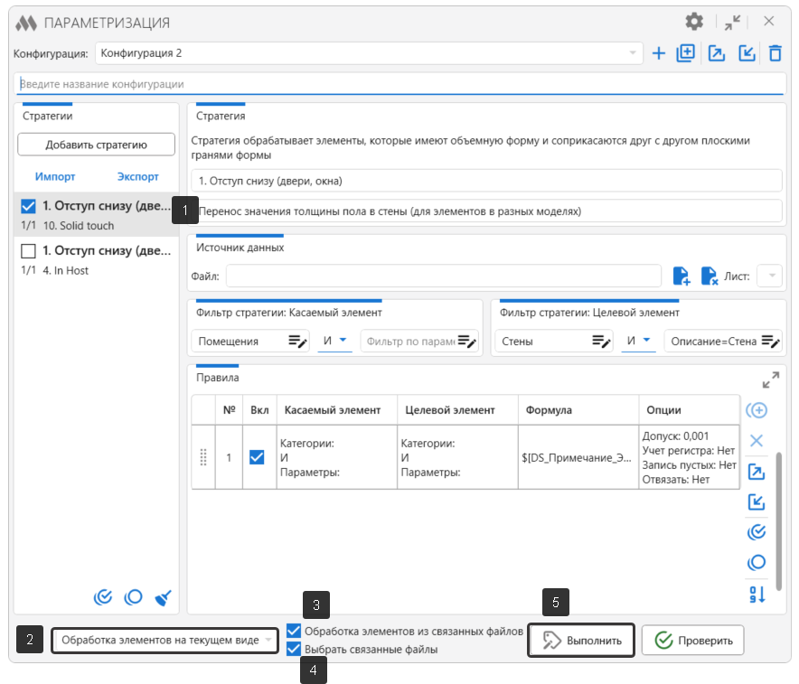
Task: Click the Формула column header
Action: (x=578, y=410)
